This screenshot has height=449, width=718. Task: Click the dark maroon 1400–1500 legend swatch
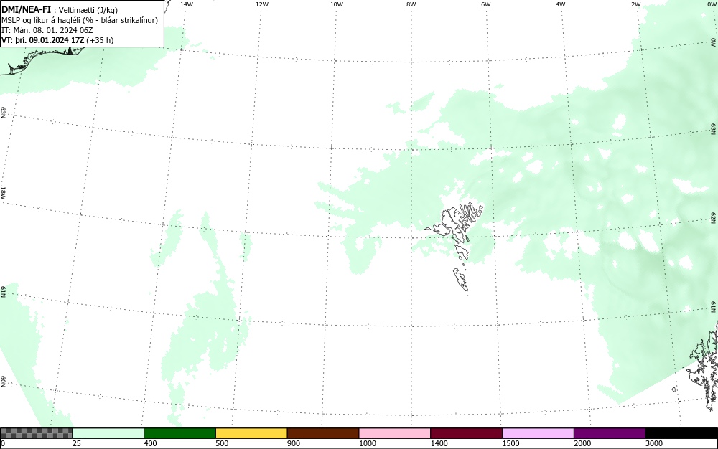point(466,433)
